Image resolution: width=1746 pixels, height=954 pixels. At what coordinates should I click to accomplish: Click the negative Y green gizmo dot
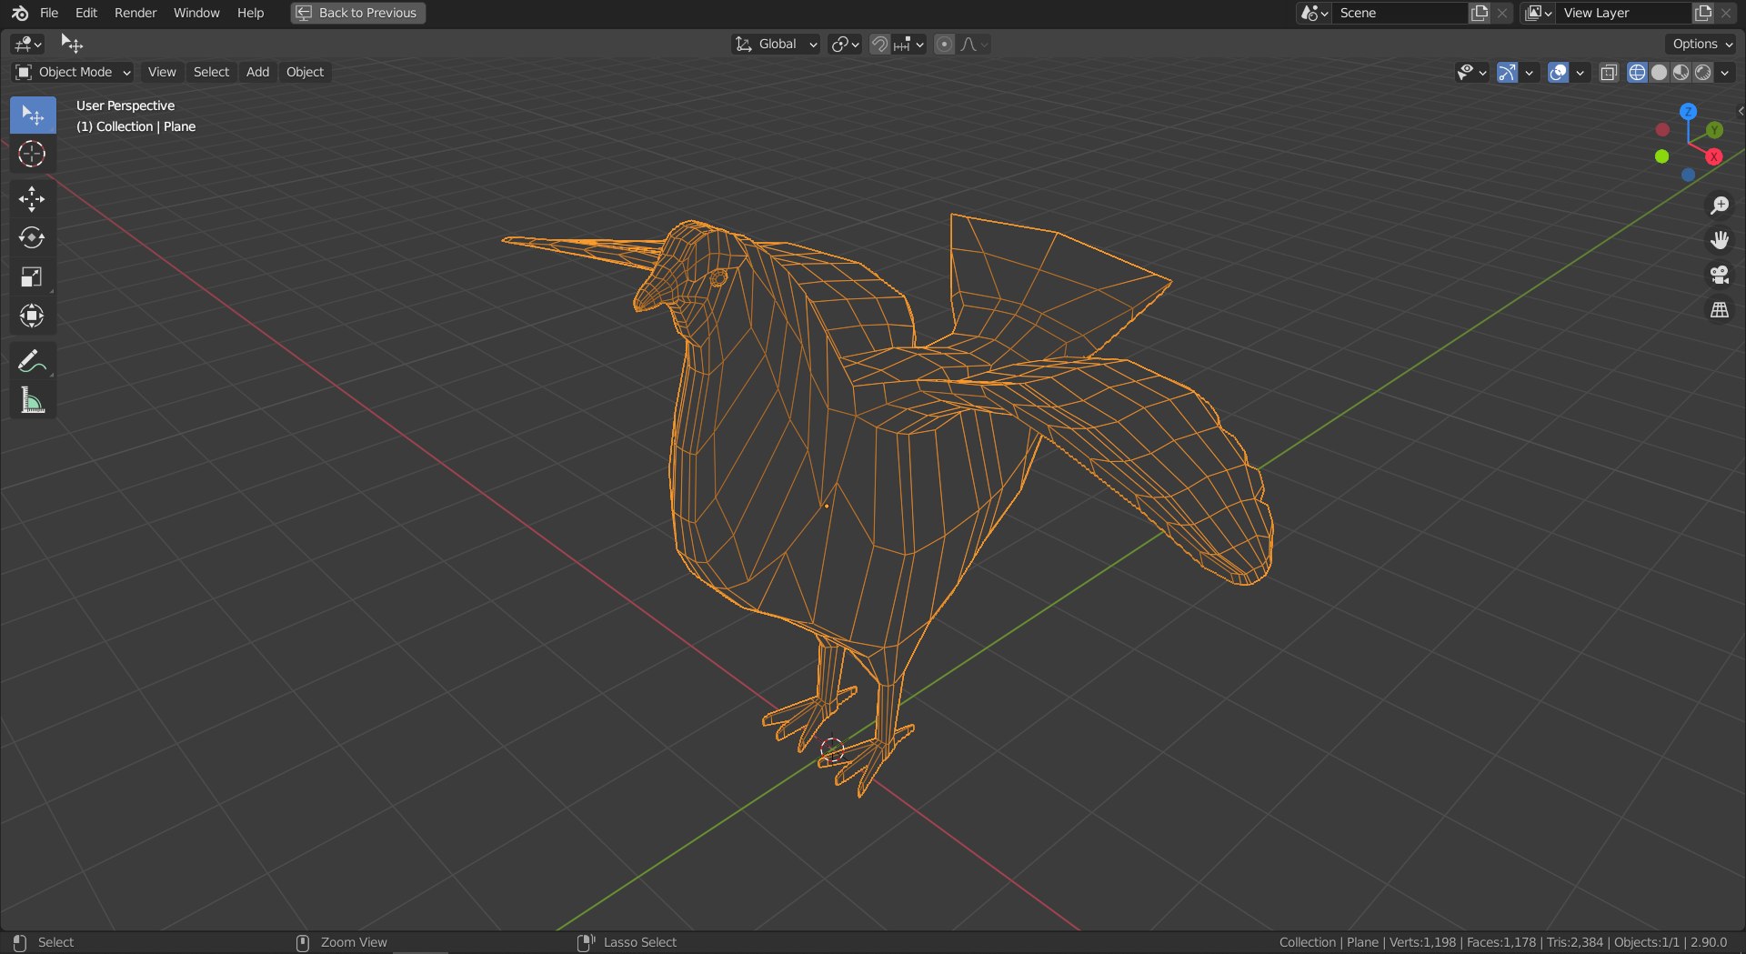point(1661,156)
